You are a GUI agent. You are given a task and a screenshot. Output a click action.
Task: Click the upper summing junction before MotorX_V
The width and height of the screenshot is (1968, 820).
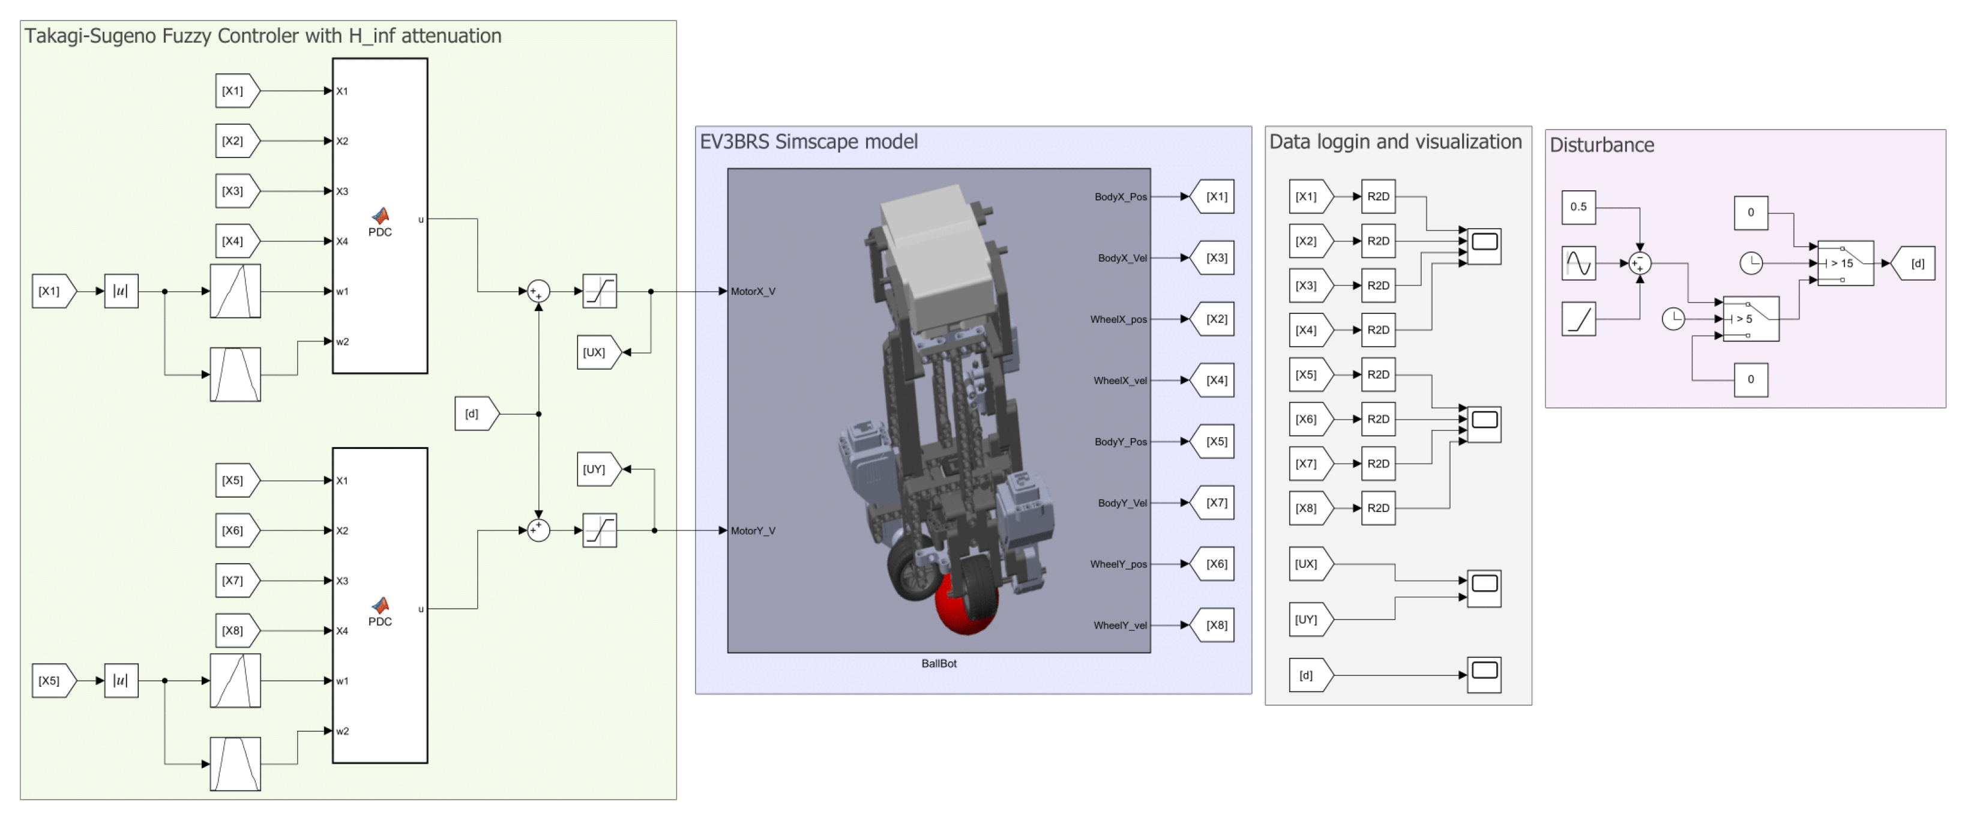538,291
